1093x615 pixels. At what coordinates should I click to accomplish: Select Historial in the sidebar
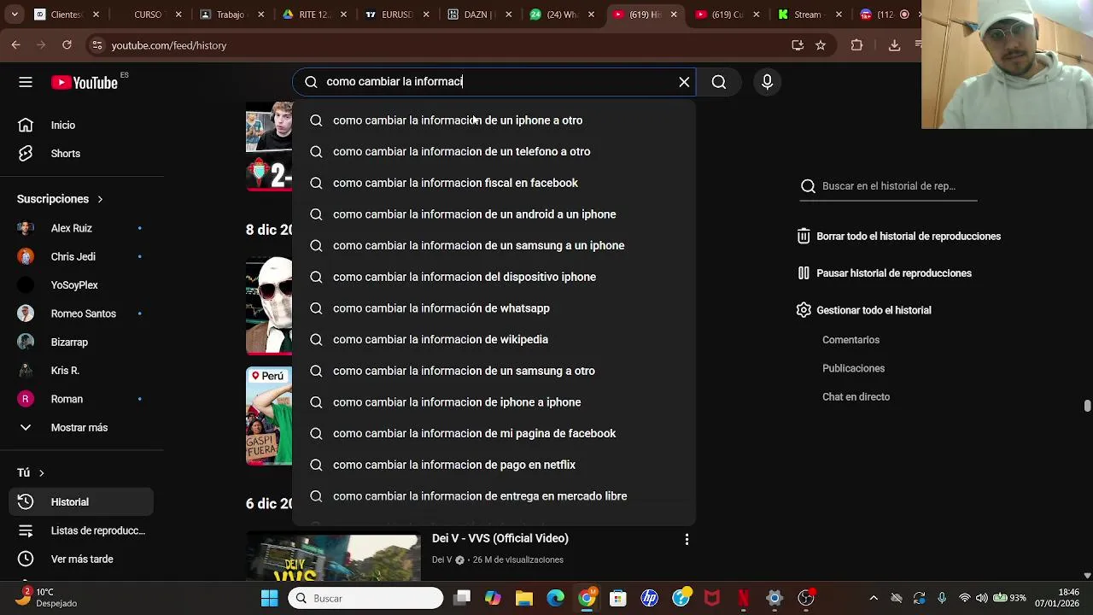tap(82, 502)
